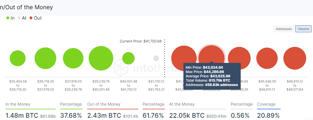Click small green bubble $40,501.48 to $41,700.12
Screen dimensions: 313x120
128,58
